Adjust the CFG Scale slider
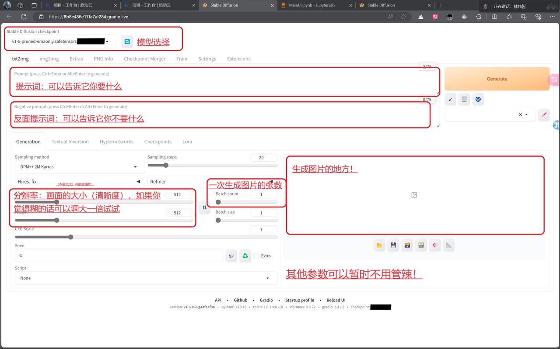The image size is (560, 349). (x=146, y=237)
